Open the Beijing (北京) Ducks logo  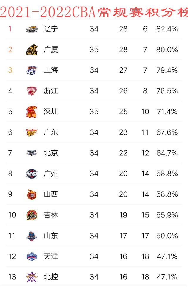click(x=32, y=153)
